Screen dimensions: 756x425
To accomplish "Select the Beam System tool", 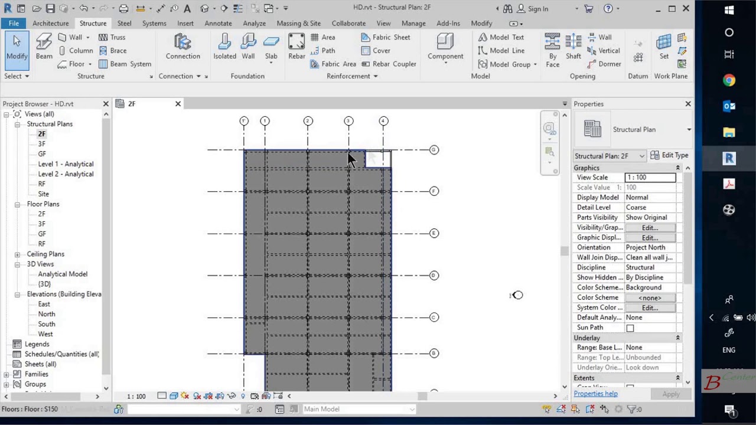I will (x=125, y=64).
